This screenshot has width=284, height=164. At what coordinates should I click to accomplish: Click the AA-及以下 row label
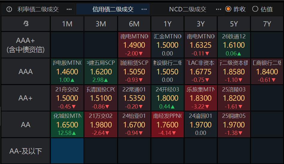25,151
